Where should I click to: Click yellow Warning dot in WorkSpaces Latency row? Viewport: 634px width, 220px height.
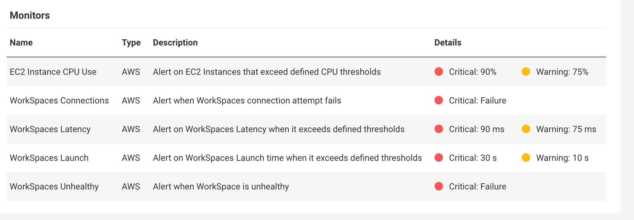[526, 129]
